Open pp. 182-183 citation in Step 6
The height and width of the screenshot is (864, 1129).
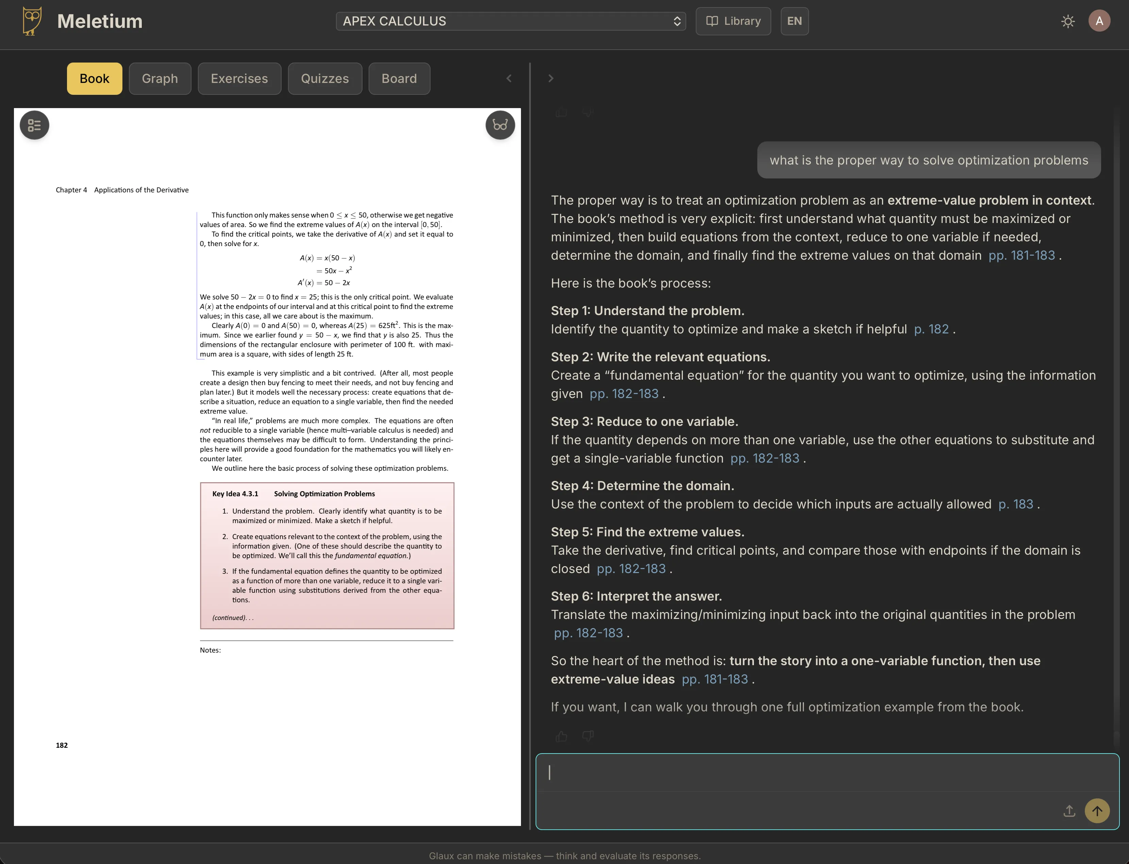click(589, 633)
